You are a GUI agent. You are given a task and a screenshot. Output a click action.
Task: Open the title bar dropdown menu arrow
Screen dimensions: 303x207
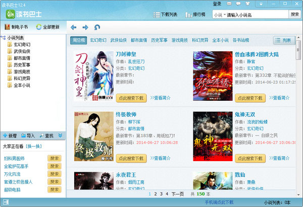tap(261, 4)
